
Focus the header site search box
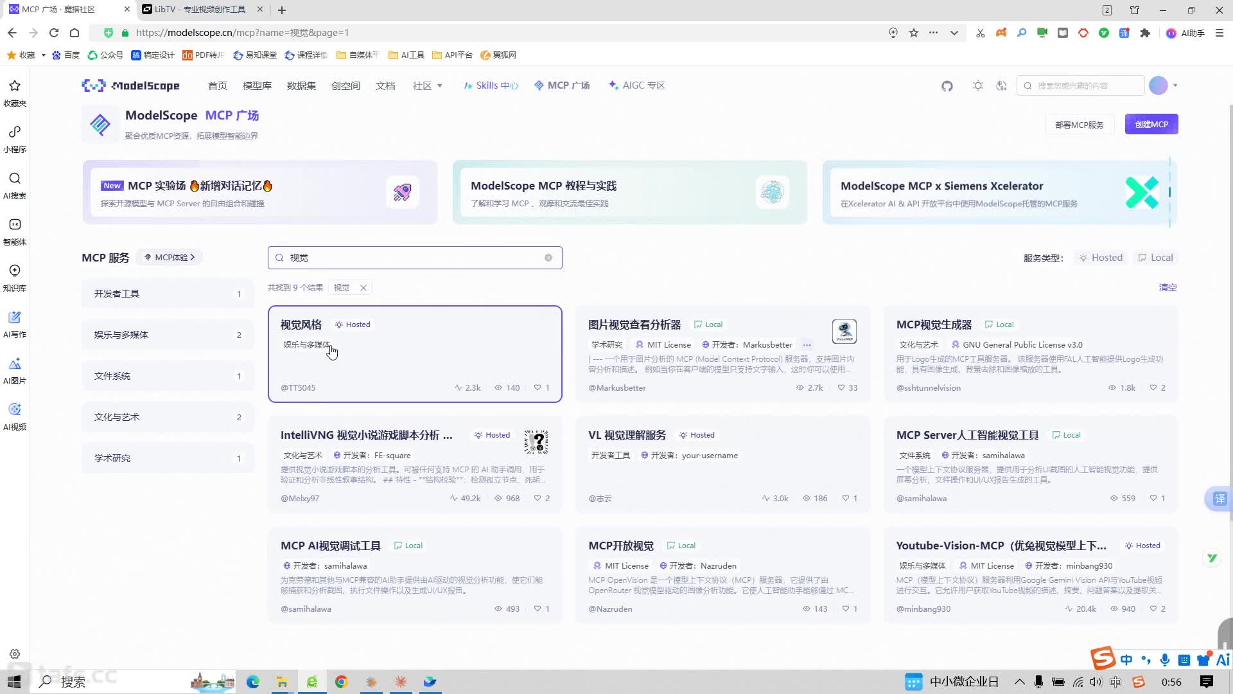(1080, 85)
